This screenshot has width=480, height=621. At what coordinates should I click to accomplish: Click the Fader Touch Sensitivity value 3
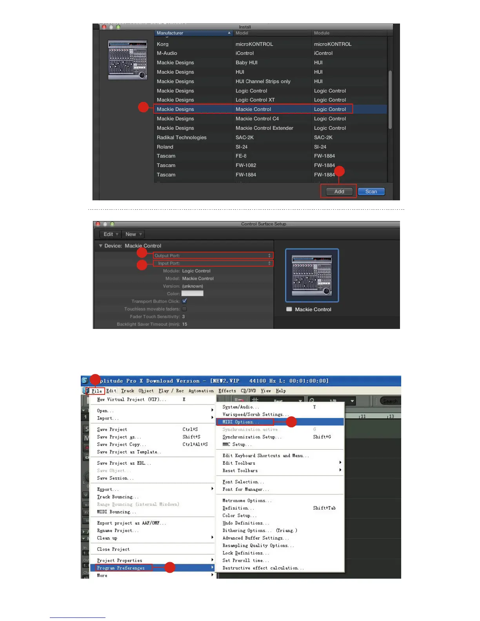tap(184, 317)
